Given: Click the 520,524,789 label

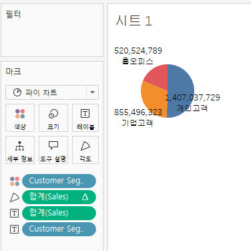Looking at the screenshot, I should tap(138, 51).
